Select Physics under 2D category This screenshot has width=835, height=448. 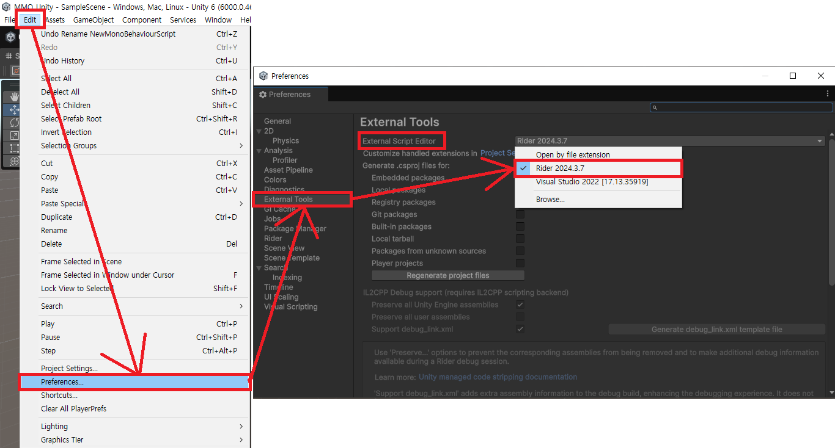[285, 141]
